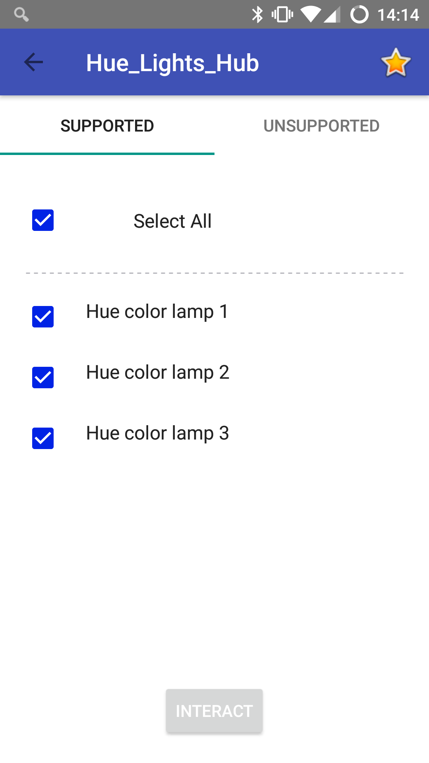Tap the 14:14 clock in status bar
This screenshot has height=763, width=429.
tap(398, 15)
